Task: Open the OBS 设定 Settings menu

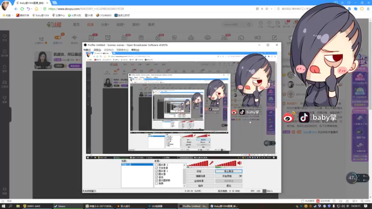Action: pos(97,50)
